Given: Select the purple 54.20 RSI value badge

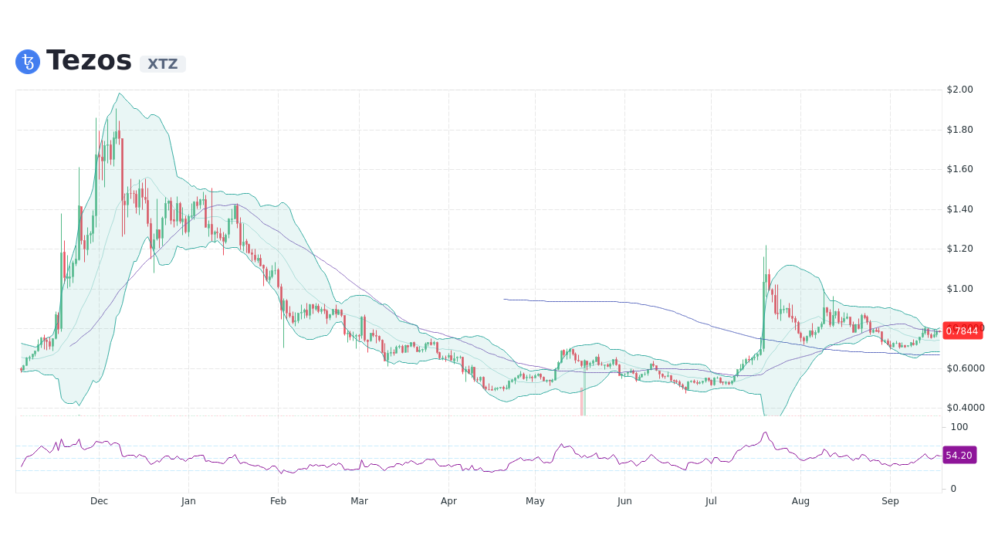Looking at the screenshot, I should click(x=959, y=456).
